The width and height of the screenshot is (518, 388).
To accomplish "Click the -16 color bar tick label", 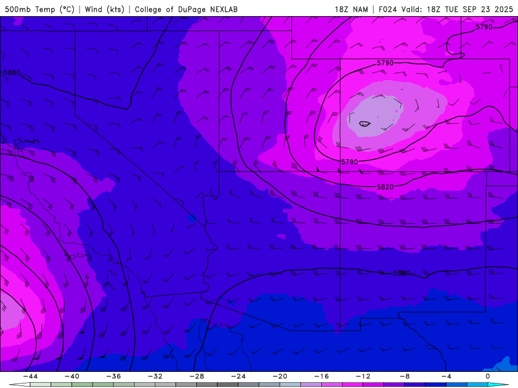I will [x=322, y=376].
